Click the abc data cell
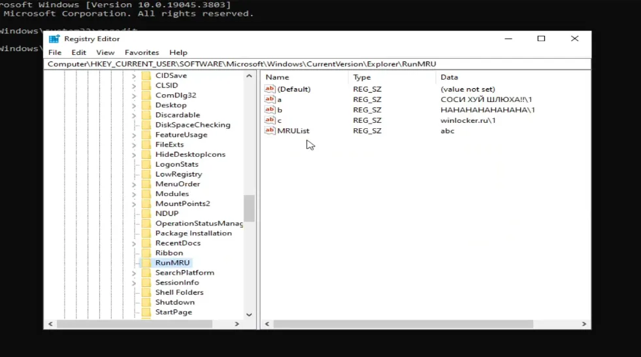 point(447,131)
